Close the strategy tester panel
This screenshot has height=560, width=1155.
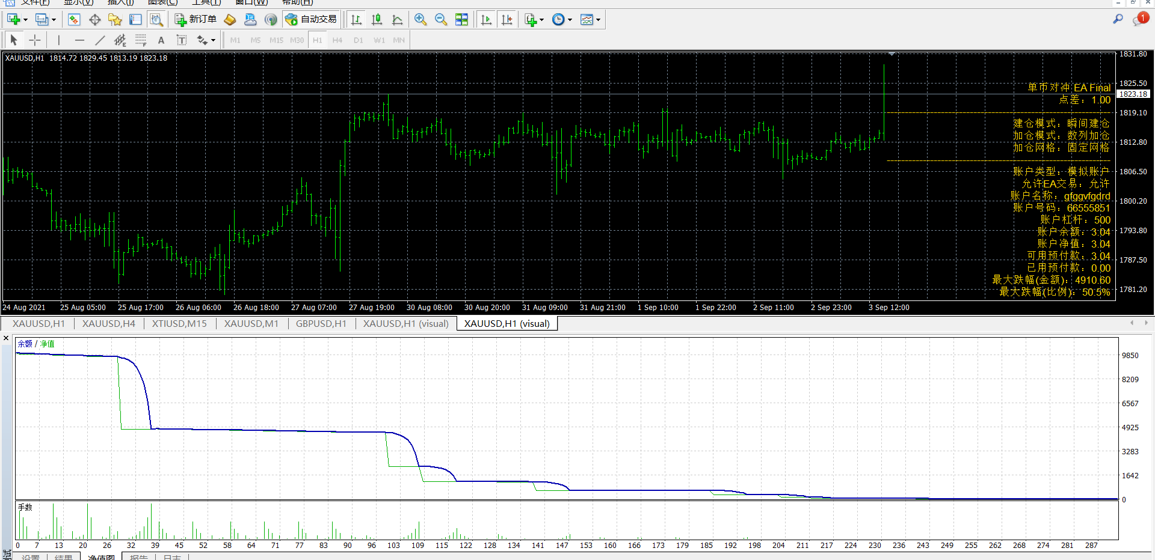point(6,338)
